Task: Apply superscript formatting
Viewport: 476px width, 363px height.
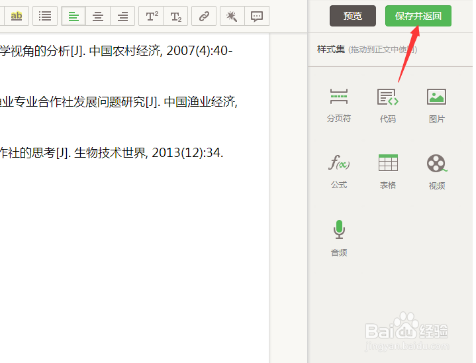Action: 151,16
